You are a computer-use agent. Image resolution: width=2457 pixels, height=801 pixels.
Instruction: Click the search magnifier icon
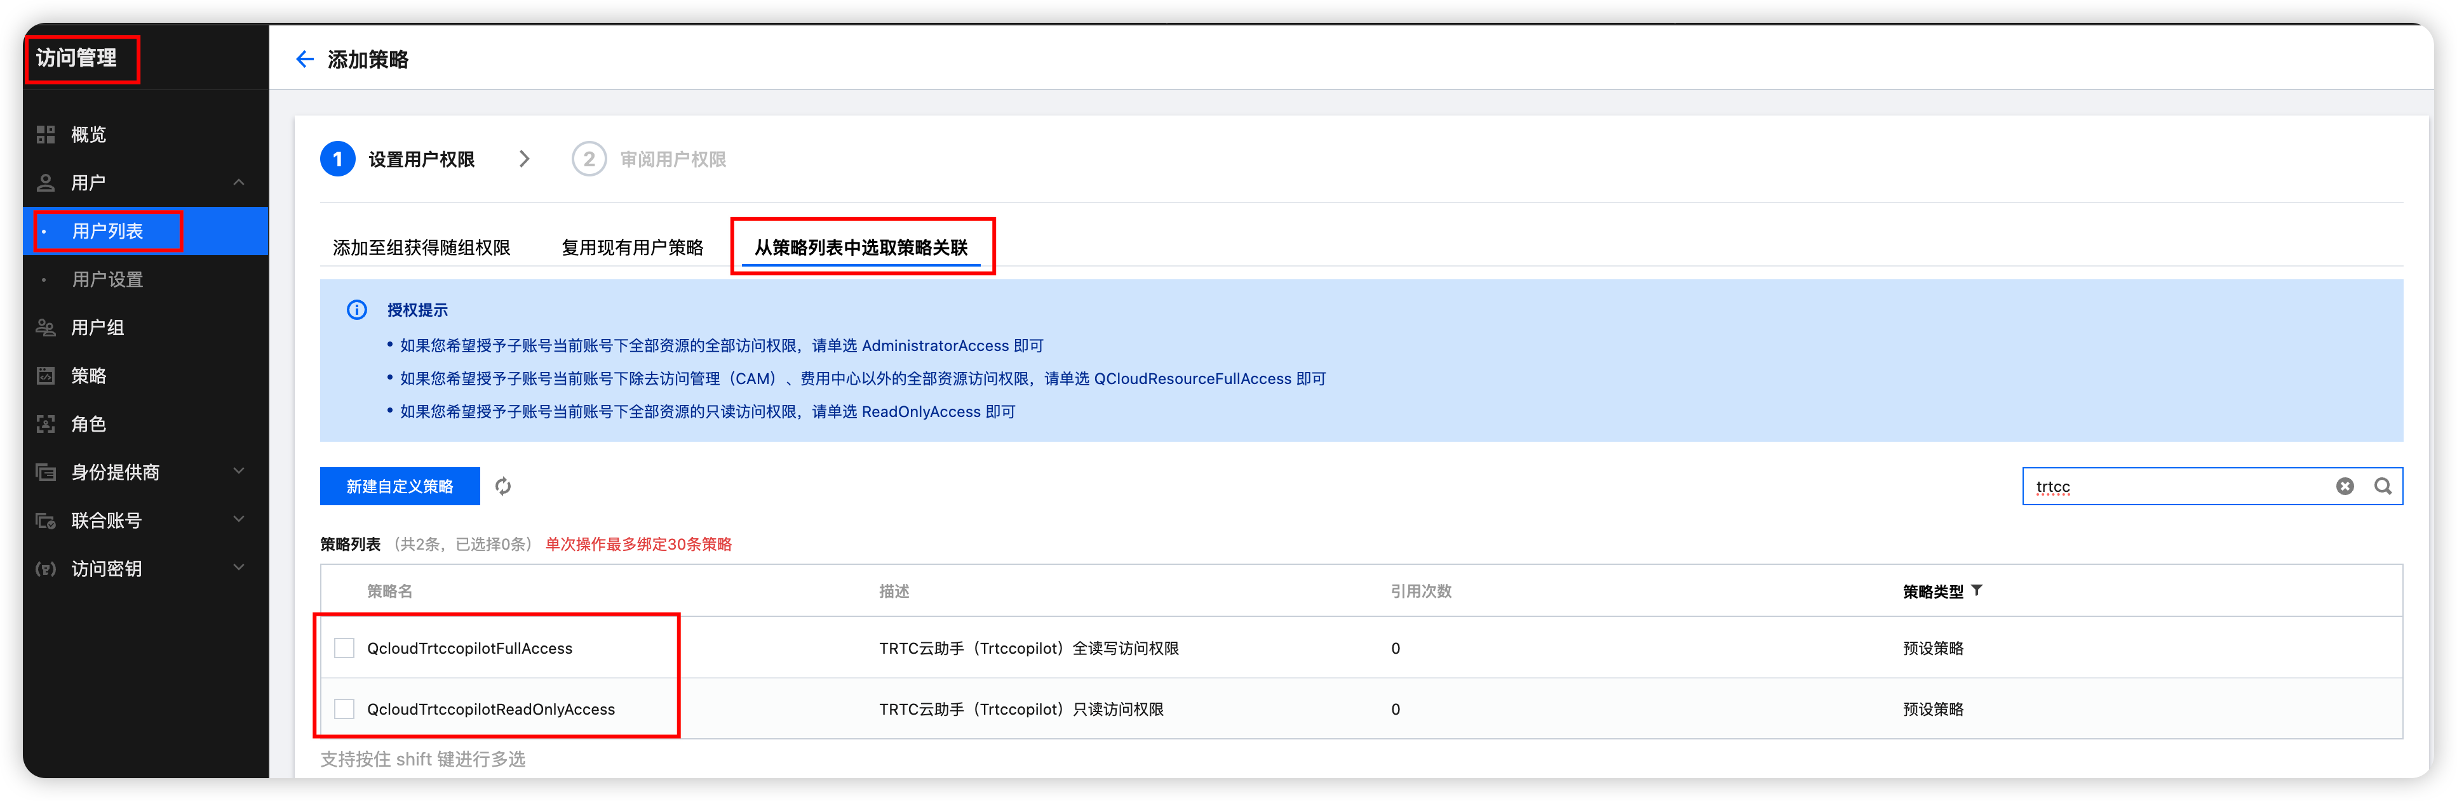coord(2383,486)
